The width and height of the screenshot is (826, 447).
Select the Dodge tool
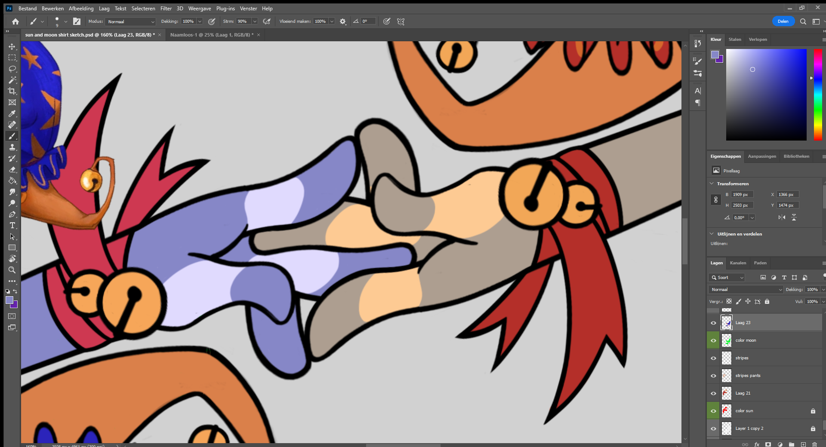(x=12, y=203)
